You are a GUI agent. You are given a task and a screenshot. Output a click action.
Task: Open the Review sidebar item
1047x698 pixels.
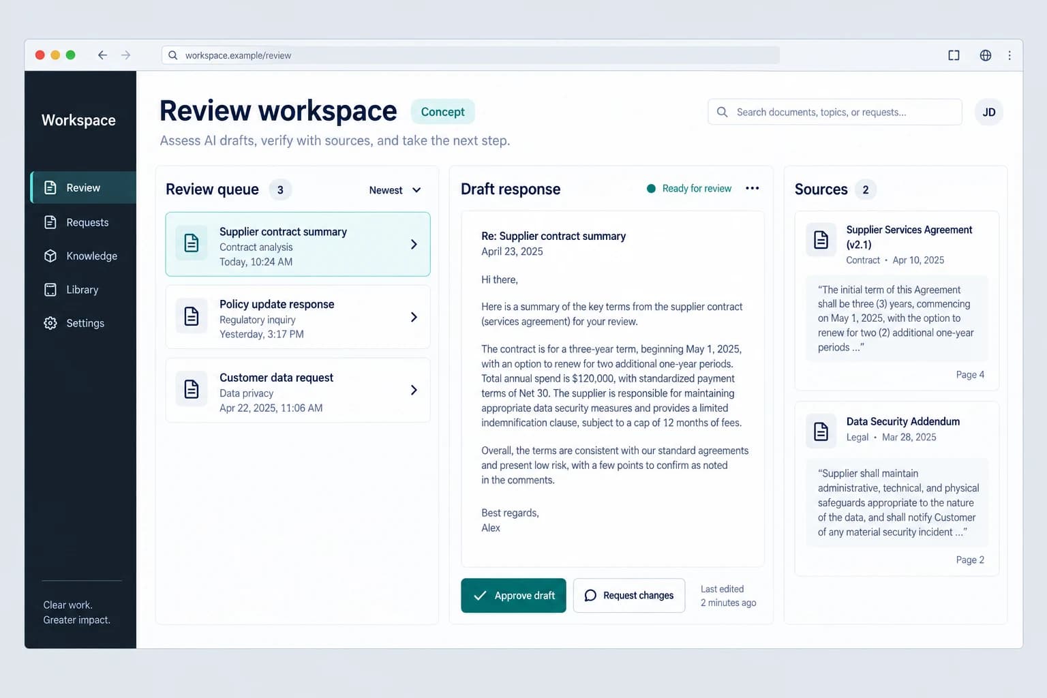point(83,187)
